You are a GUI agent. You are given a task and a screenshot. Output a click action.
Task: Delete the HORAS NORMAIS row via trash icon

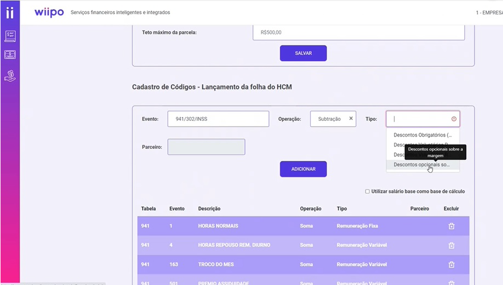[x=452, y=226]
